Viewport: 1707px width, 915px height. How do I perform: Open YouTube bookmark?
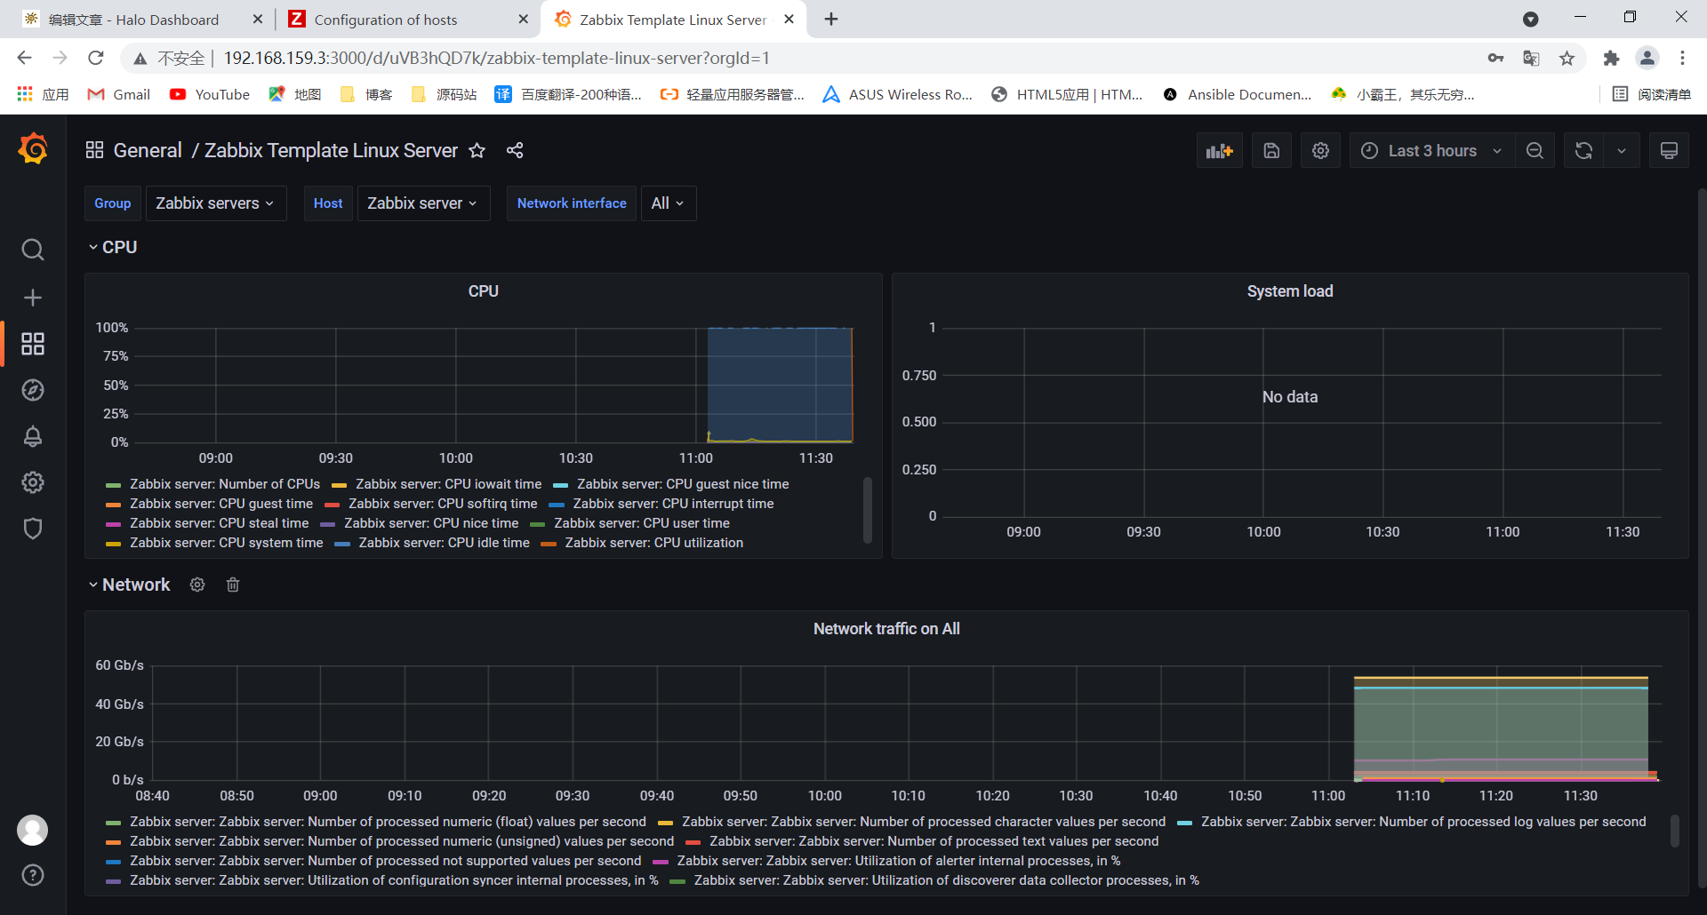tap(210, 94)
